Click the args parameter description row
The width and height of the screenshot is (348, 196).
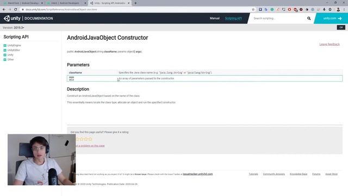[x=204, y=78]
